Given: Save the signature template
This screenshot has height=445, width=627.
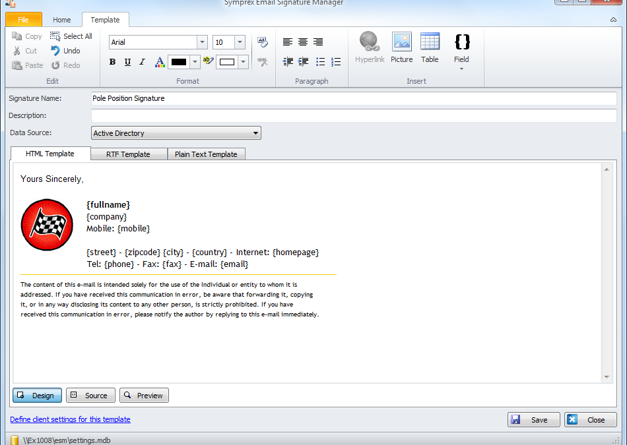Looking at the screenshot, I should pyautogui.click(x=533, y=419).
